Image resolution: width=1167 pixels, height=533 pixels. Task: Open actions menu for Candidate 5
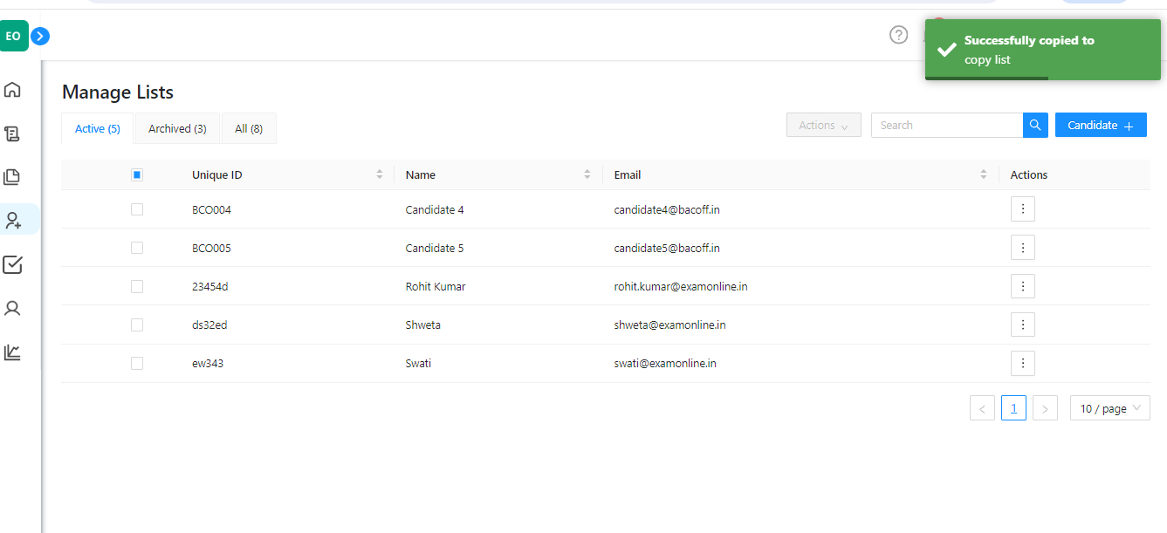pyautogui.click(x=1023, y=248)
